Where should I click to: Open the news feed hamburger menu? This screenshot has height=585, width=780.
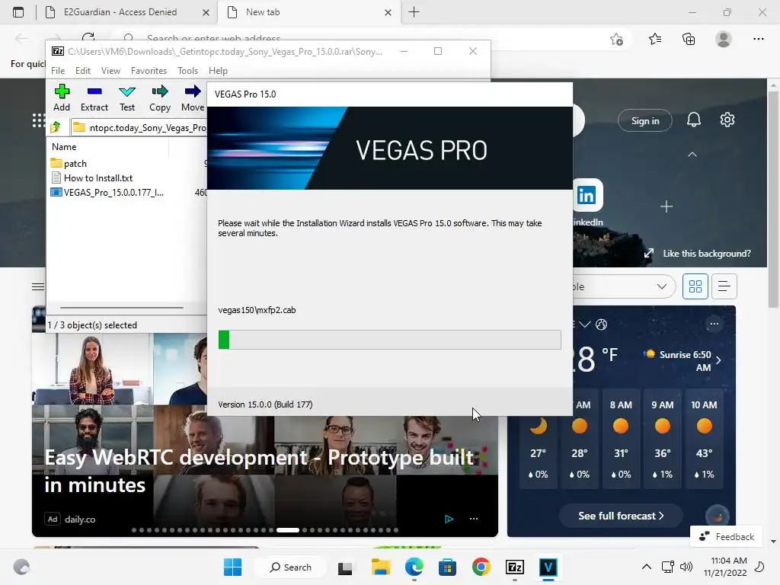(38, 286)
